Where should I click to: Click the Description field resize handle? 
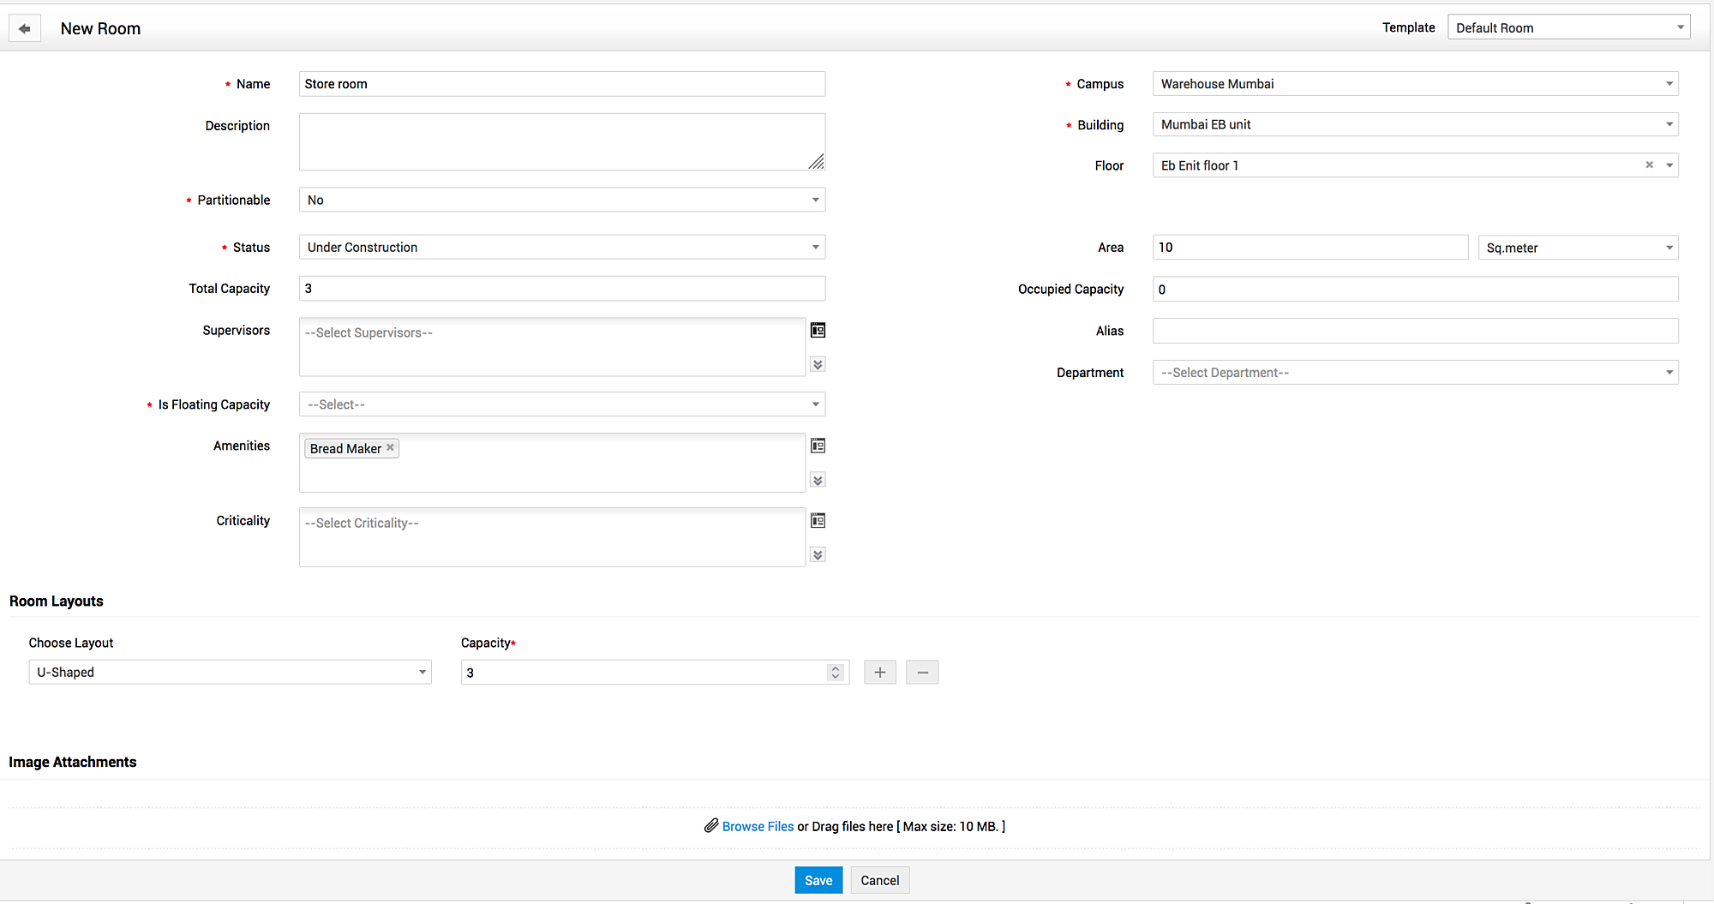[x=817, y=162]
